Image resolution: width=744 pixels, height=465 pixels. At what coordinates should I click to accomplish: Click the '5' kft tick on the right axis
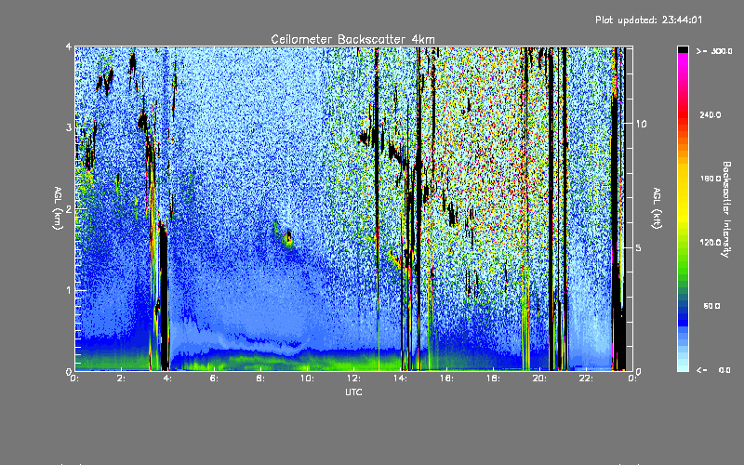pos(638,247)
